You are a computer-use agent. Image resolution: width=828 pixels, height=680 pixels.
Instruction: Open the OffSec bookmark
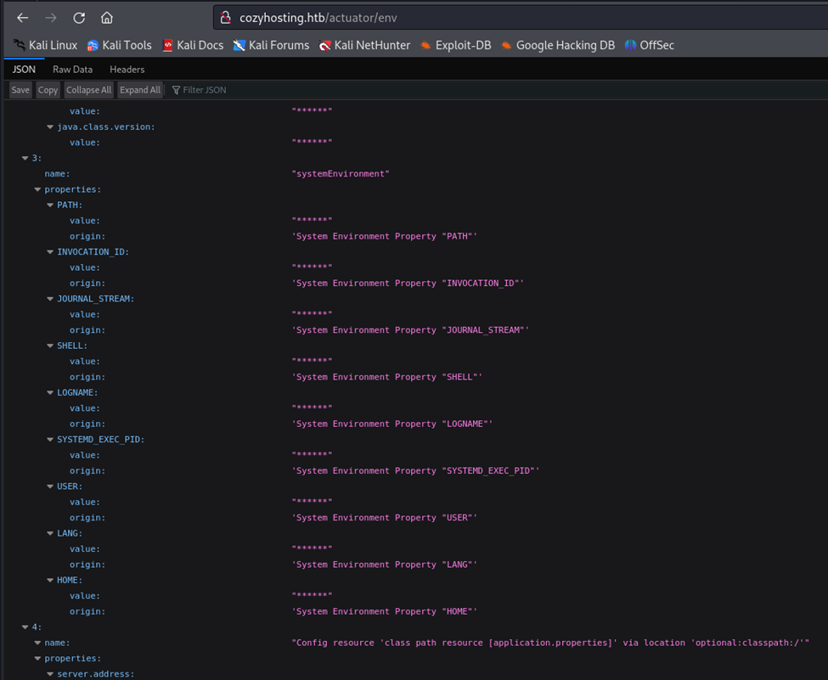tap(650, 45)
